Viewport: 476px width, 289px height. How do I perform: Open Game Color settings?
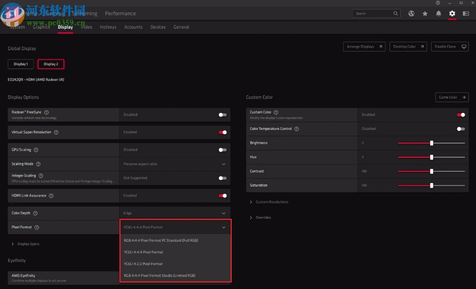452,97
